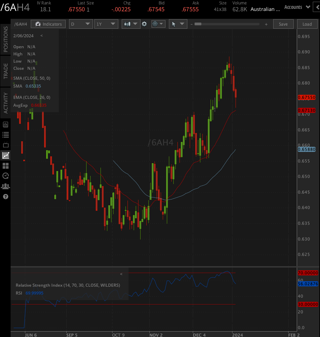Open the pointer drawing tool dropdown

coord(178,24)
